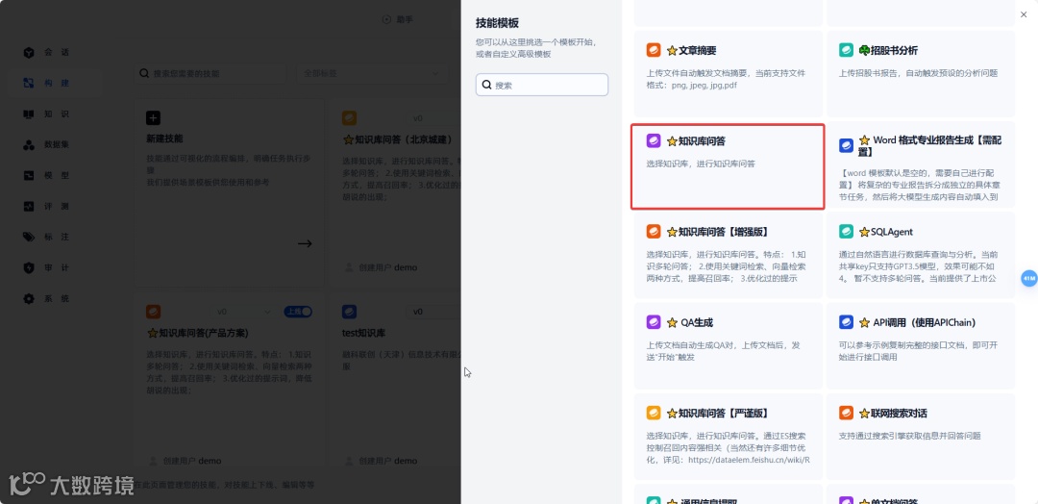Click the description 支持通过搜索引擎获取信息并回答问题
This screenshot has width=1038, height=504.
(x=909, y=436)
